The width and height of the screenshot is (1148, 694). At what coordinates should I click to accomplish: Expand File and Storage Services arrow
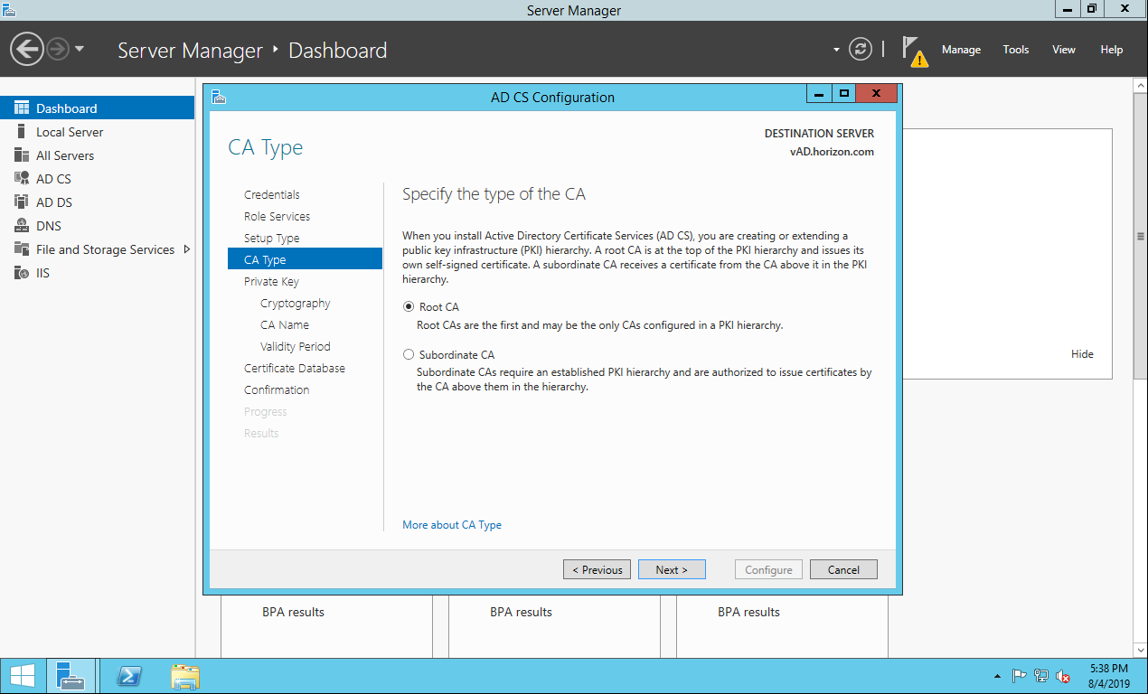(187, 249)
